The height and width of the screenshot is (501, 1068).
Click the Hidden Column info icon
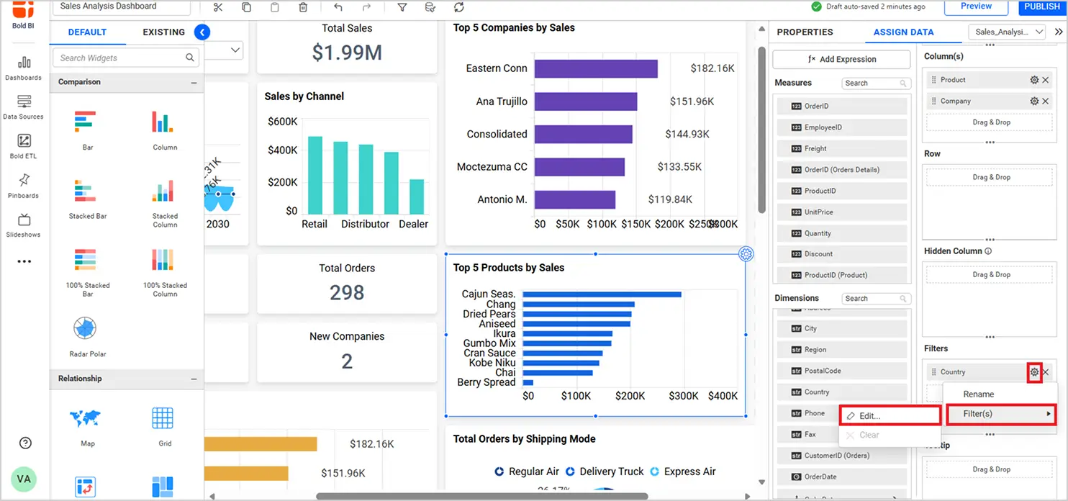coord(988,251)
